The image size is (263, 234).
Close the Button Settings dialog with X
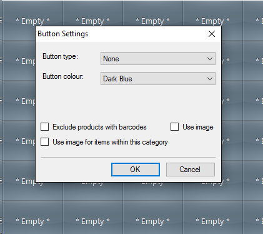pyautogui.click(x=212, y=34)
